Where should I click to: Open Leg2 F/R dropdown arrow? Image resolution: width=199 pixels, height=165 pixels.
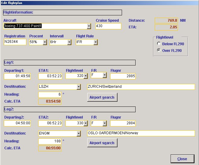[104, 123]
